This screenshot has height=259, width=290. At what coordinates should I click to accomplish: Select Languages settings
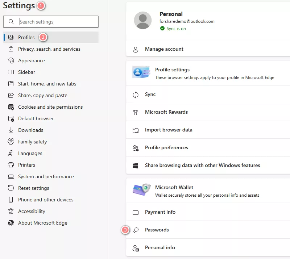[51, 154]
